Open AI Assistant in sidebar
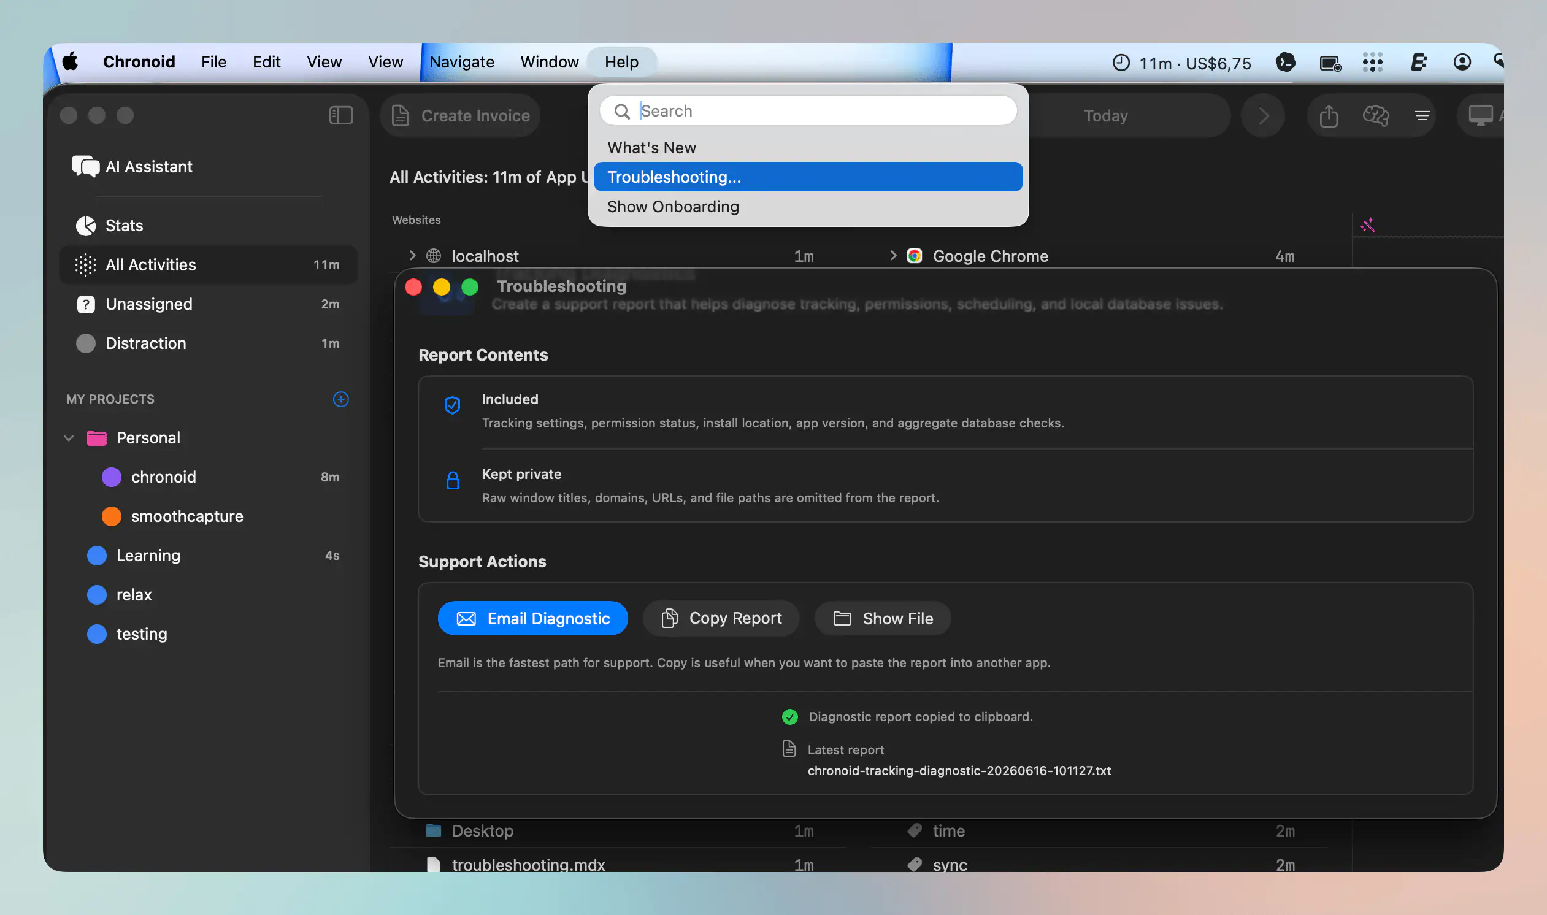 [209, 166]
